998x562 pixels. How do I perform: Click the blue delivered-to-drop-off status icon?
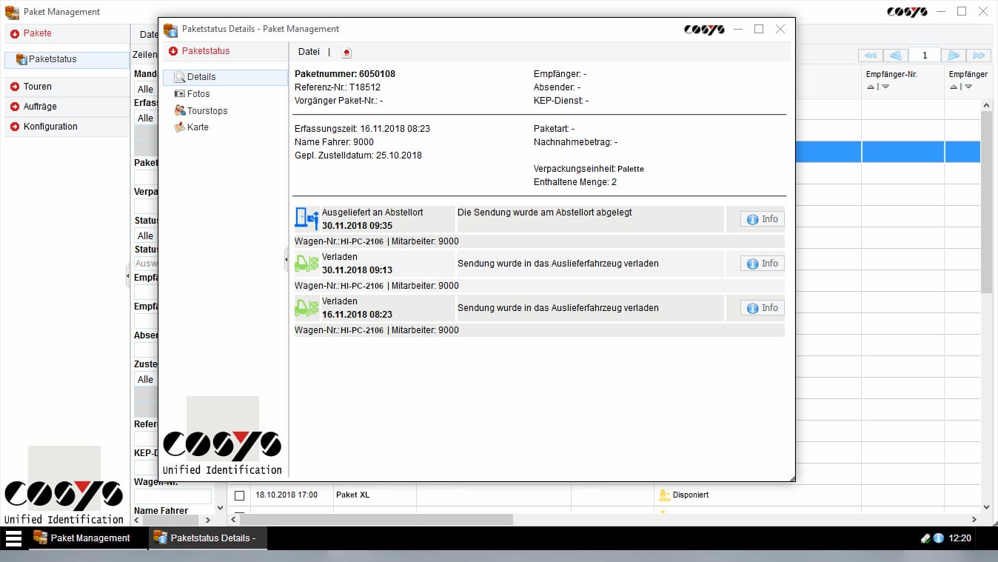[x=307, y=218]
